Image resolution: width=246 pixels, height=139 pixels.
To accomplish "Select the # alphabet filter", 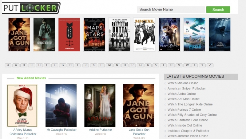I will (x=8, y=65).
